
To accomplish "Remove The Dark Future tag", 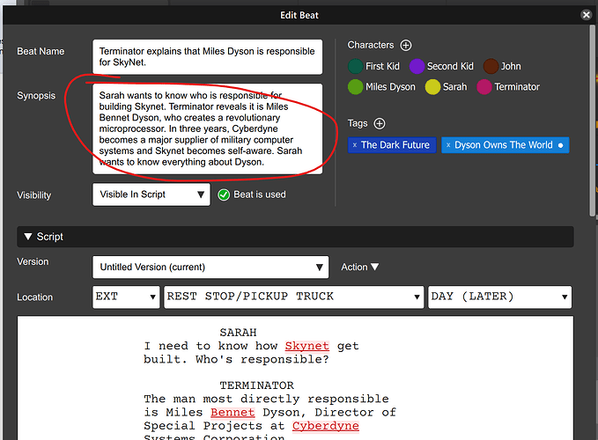I will [355, 145].
